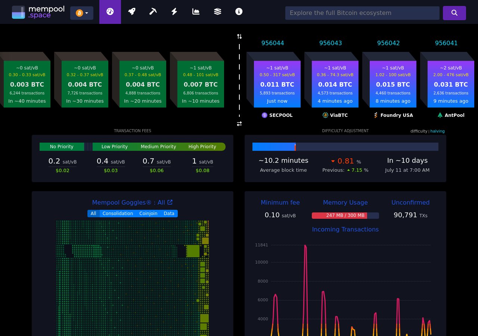478x336 pixels.
Task: Select the All goggles filter
Action: tap(93, 214)
